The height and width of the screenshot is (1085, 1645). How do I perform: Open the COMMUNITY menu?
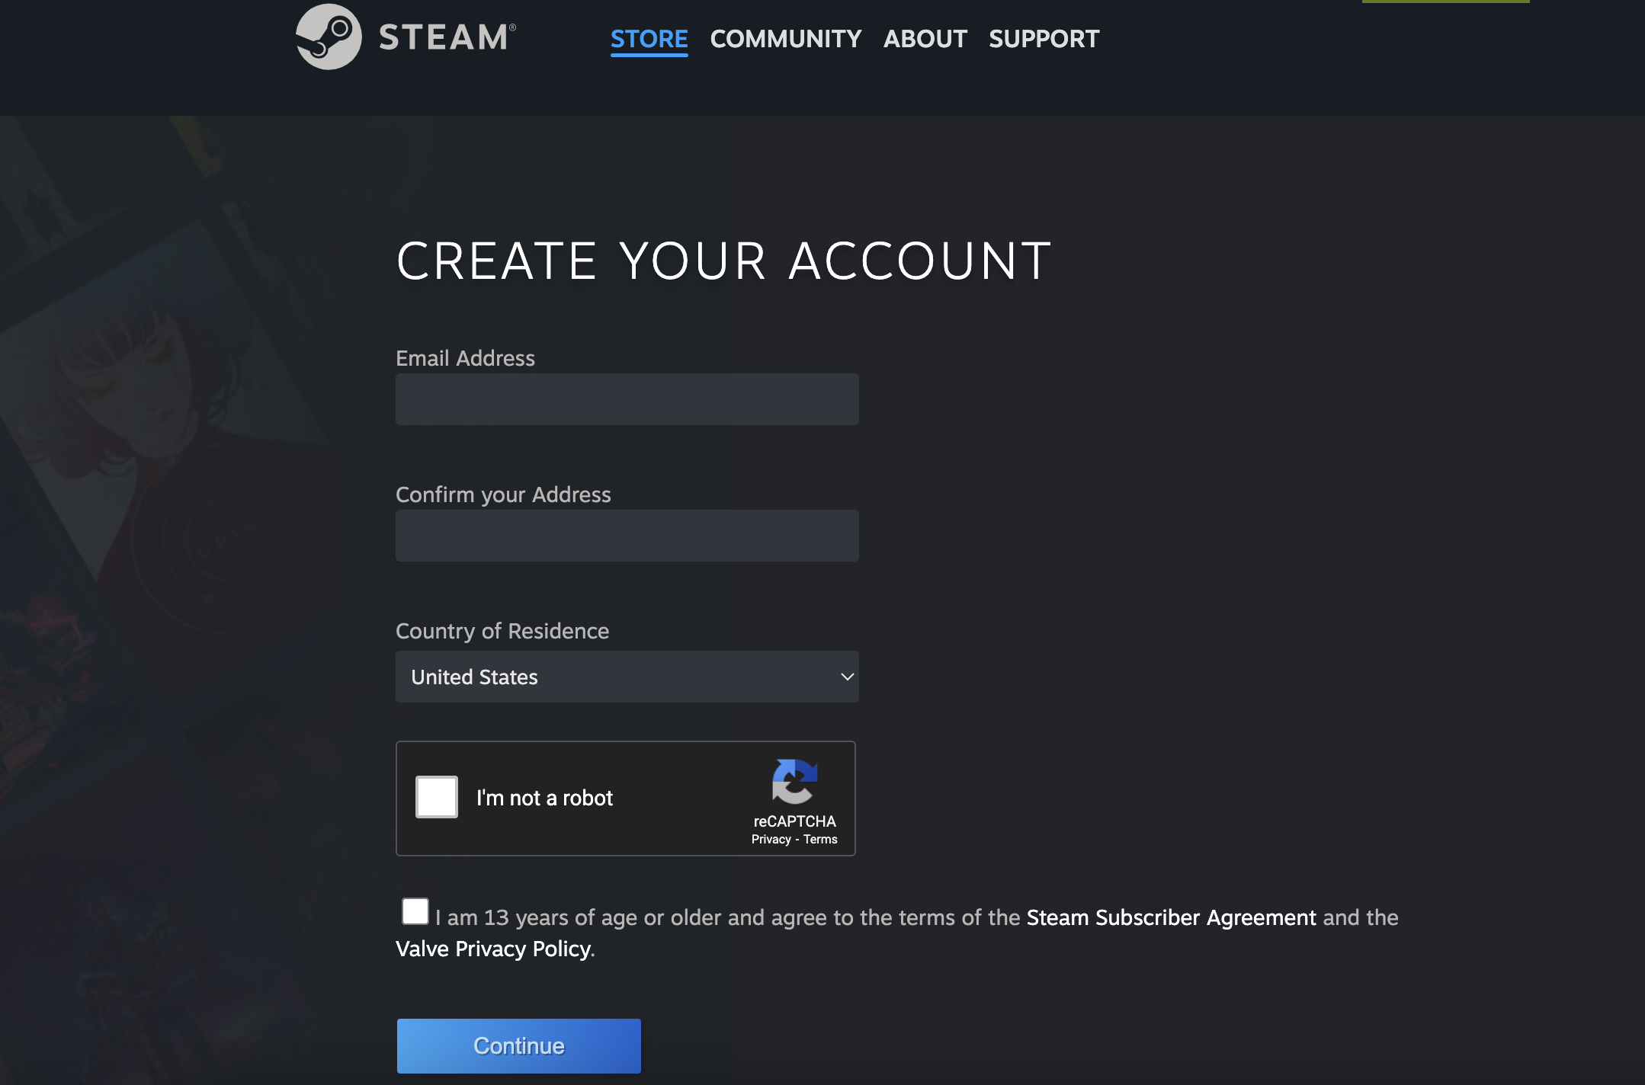786,39
